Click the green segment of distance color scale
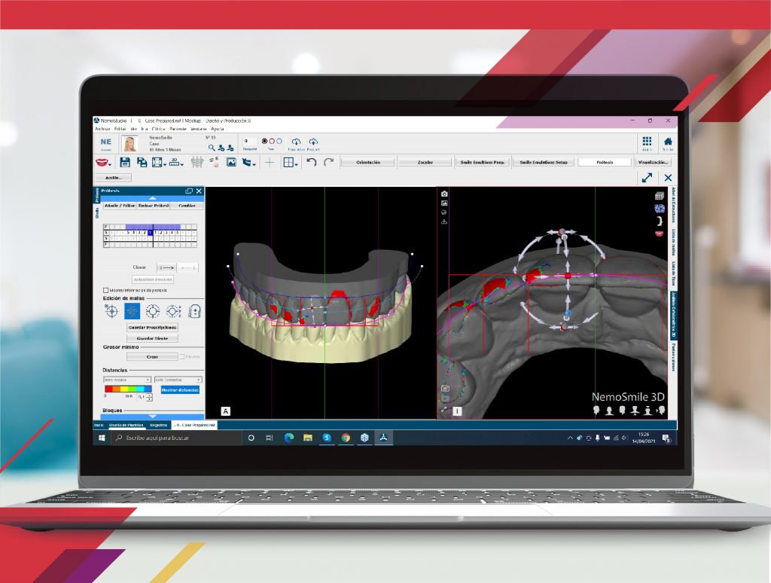The height and width of the screenshot is (583, 771). point(131,389)
